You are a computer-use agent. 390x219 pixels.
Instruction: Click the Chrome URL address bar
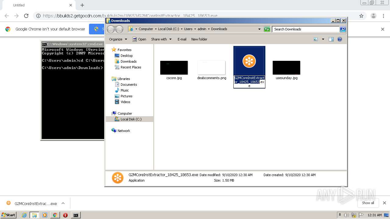(200, 16)
